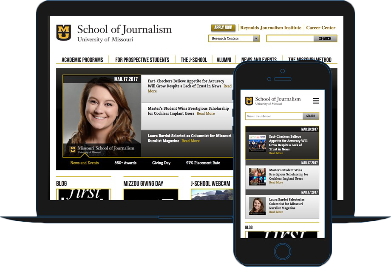Click Read More after Ruralist Magazine on laptop
The height and width of the screenshot is (267, 391).
point(190,141)
